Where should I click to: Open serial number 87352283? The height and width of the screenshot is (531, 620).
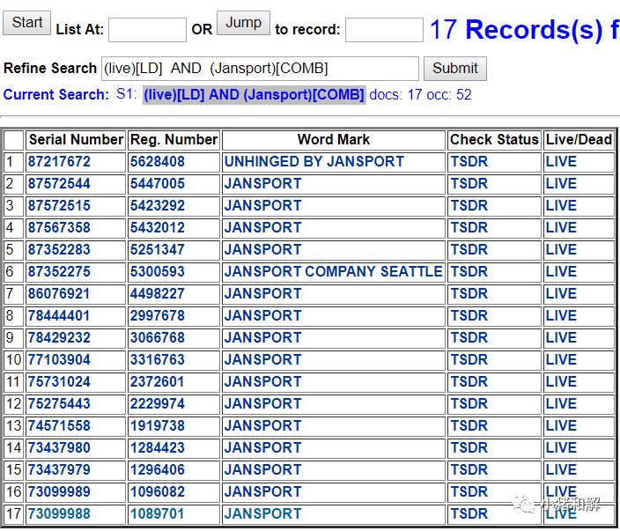[59, 250]
